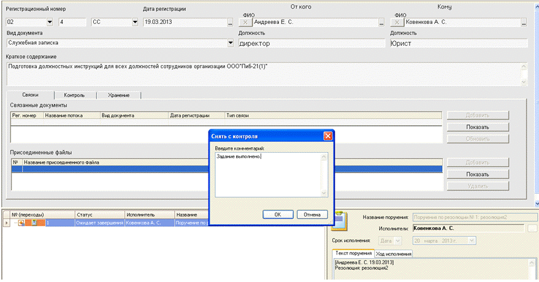Image resolution: width=539 pixels, height=282 pixels.
Task: Click Показать for Связанные документы
Action: [x=477, y=127]
